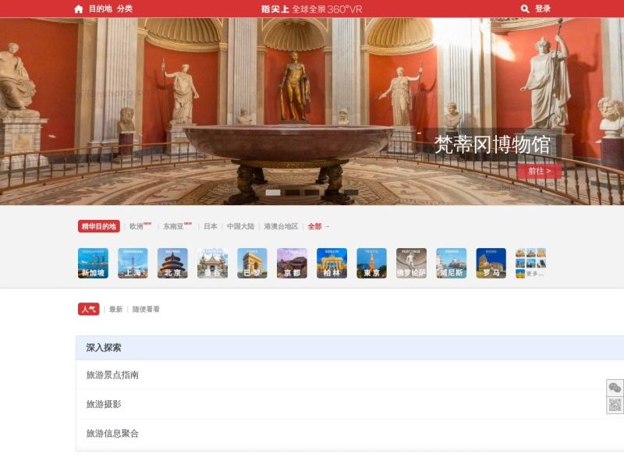Select the 随便看看 sorting tab

click(146, 309)
